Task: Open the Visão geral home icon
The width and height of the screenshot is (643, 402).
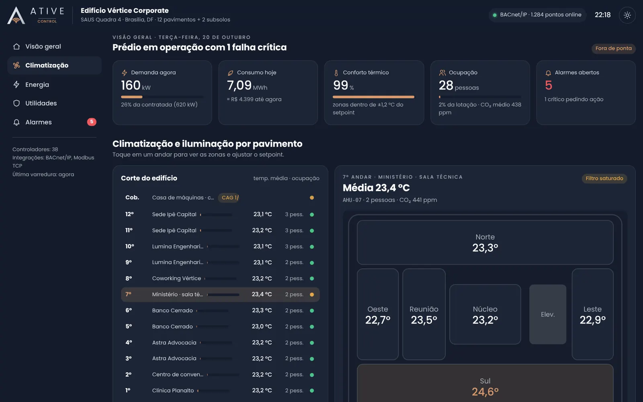Action: (x=16, y=47)
